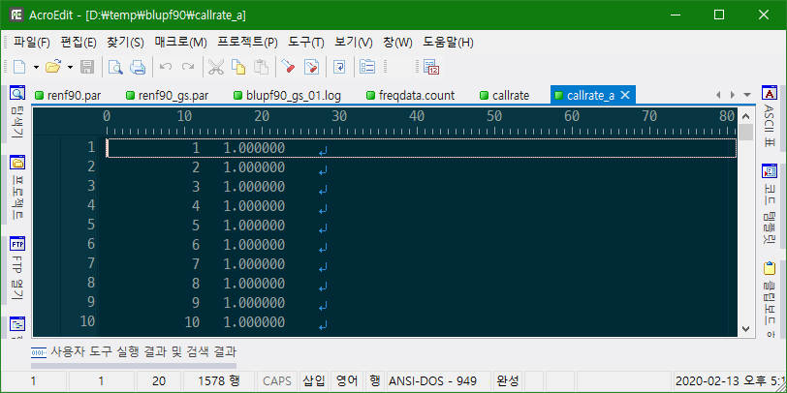This screenshot has width=787, height=393.
Task: Toggle CAPS indicator in status bar
Action: tap(277, 381)
